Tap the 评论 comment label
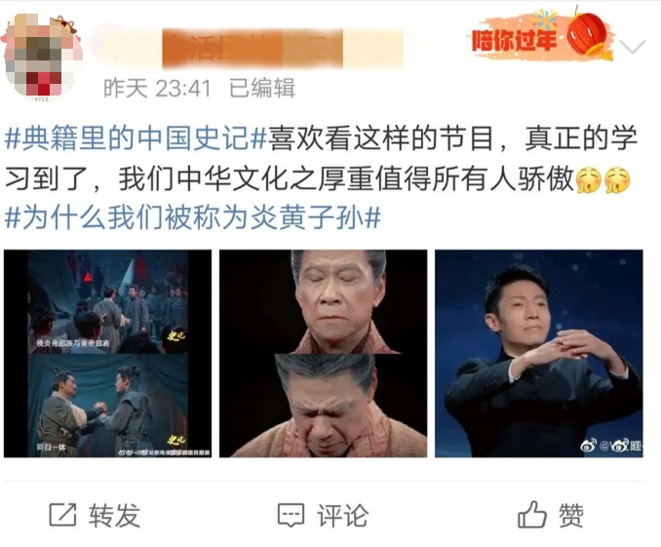Screen dimensions: 661x547 pos(343,516)
